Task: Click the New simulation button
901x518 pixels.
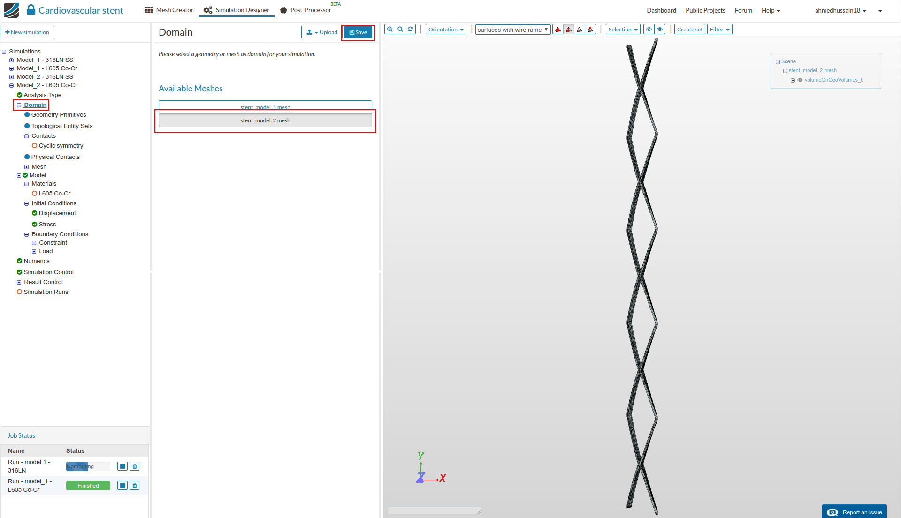Action: point(27,32)
